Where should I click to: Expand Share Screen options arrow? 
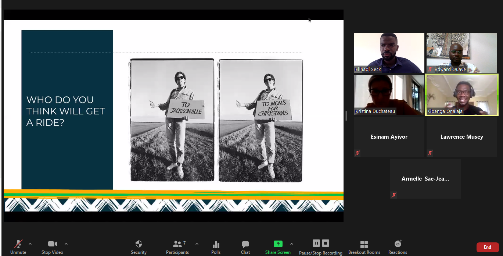(x=292, y=244)
